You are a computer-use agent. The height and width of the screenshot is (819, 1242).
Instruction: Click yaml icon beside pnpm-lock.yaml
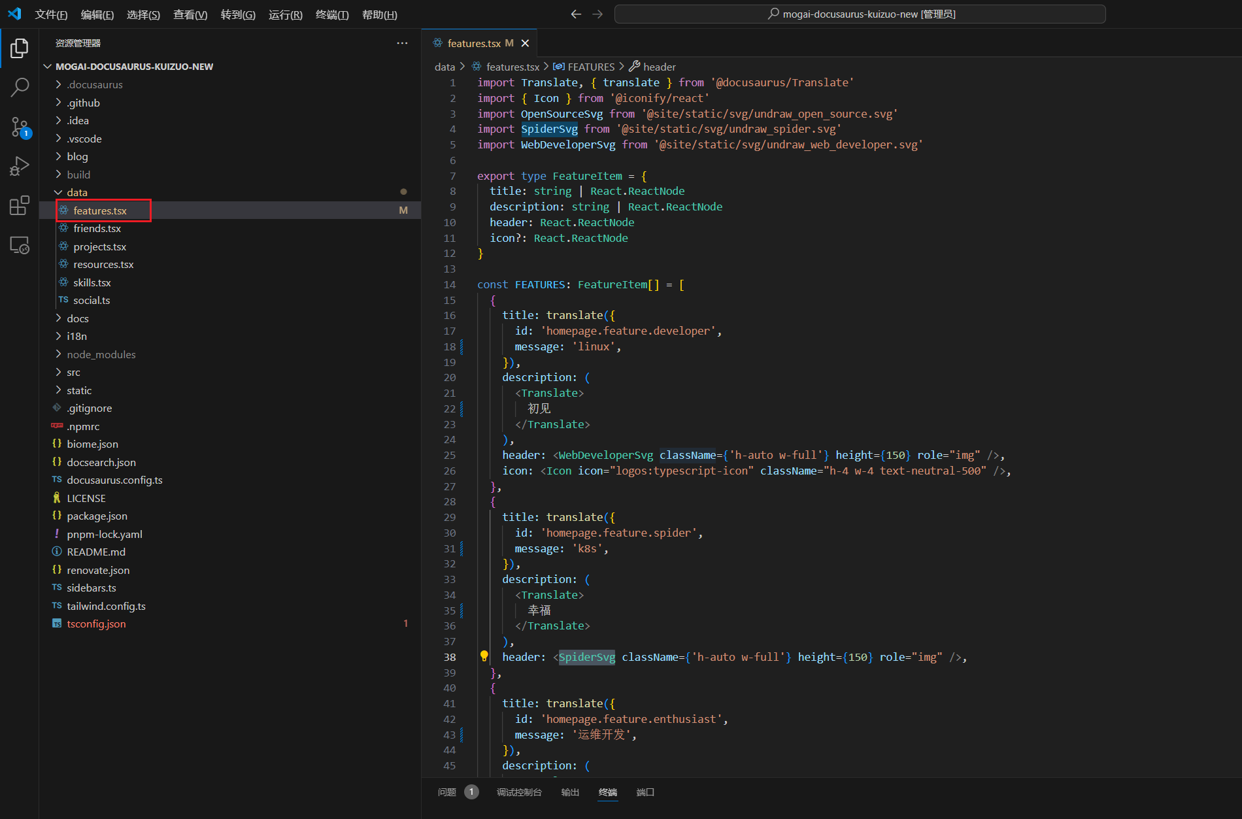click(x=57, y=534)
